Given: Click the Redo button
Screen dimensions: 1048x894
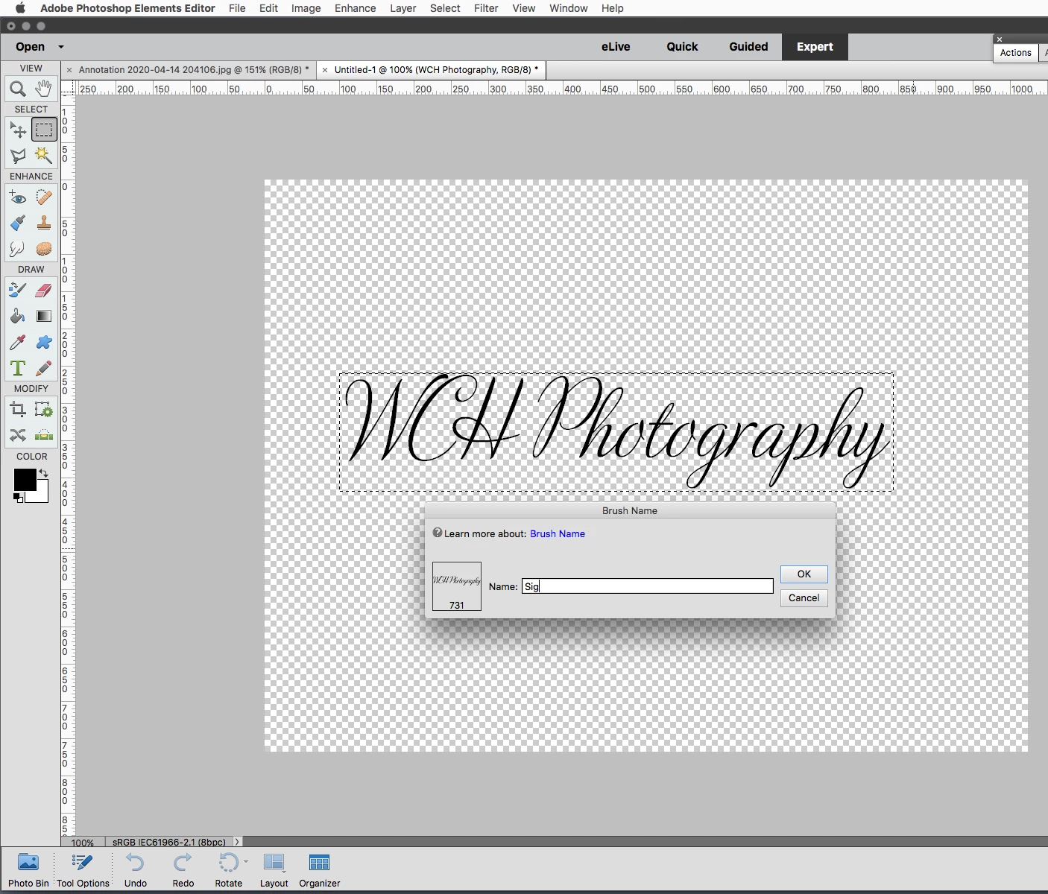Looking at the screenshot, I should [x=183, y=870].
